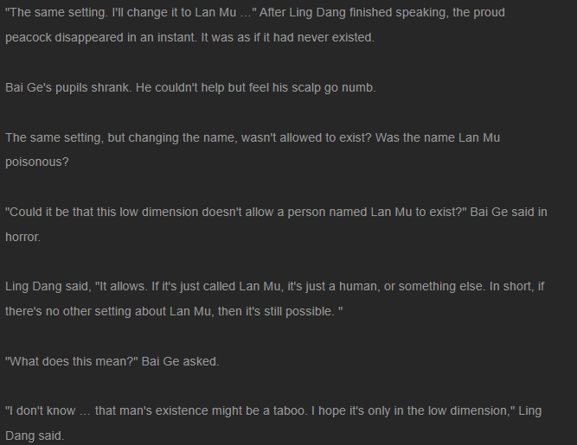Click the line beginning "Could it be that this low dimension"

coord(276,212)
